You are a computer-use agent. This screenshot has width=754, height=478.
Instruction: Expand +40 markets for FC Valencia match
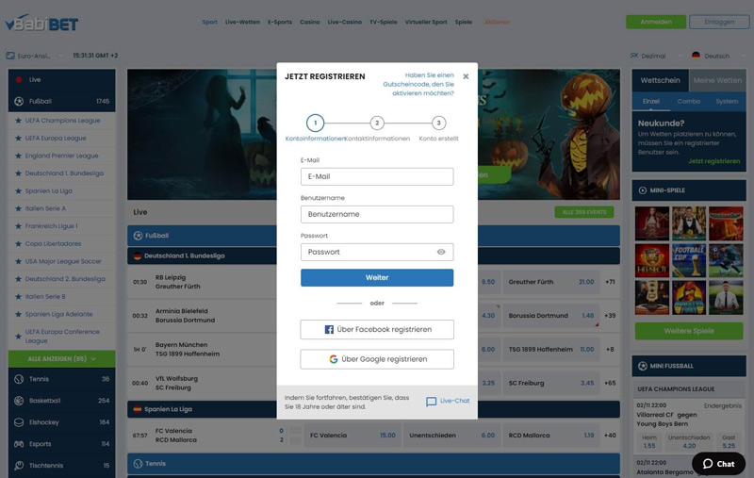click(610, 436)
